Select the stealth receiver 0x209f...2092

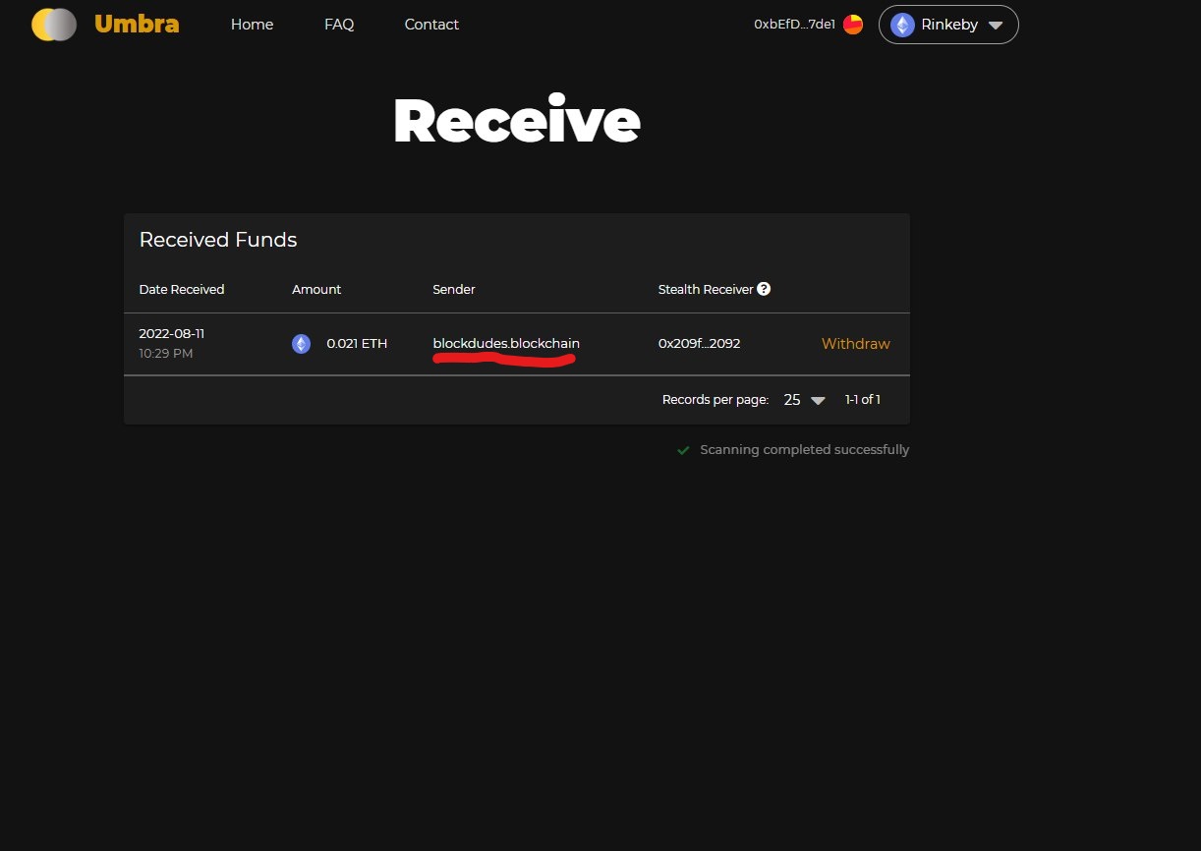(699, 343)
